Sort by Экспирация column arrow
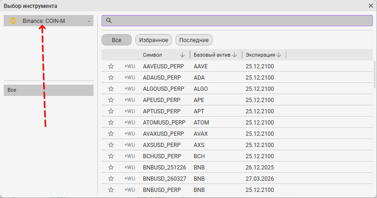377x198 pixels. (279, 55)
